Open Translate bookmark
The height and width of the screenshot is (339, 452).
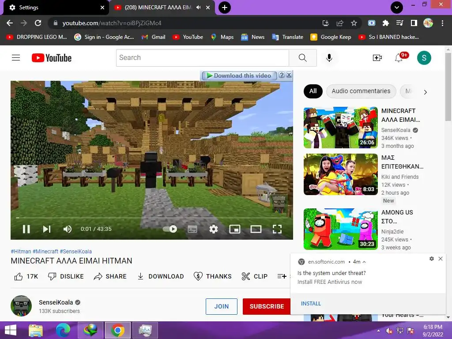(x=288, y=37)
